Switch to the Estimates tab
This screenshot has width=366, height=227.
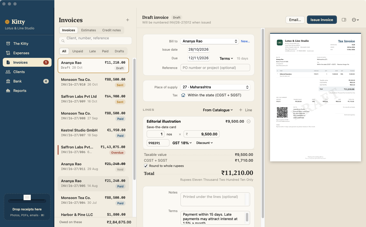[x=88, y=30]
